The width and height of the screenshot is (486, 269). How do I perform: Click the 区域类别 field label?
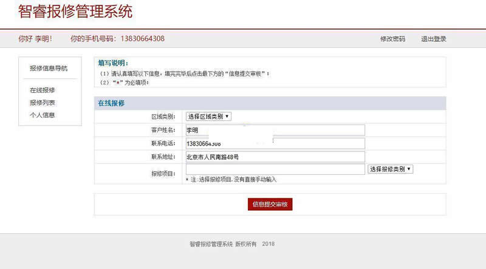pos(163,117)
